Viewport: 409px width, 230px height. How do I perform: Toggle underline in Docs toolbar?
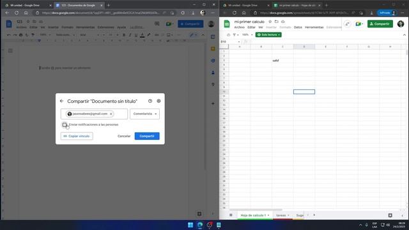pyautogui.click(x=136, y=35)
